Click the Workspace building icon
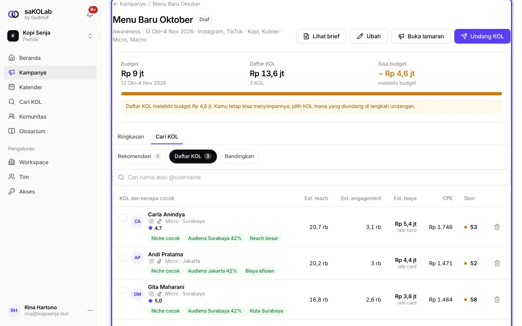Viewport: 522px width, 326px height. (x=12, y=162)
